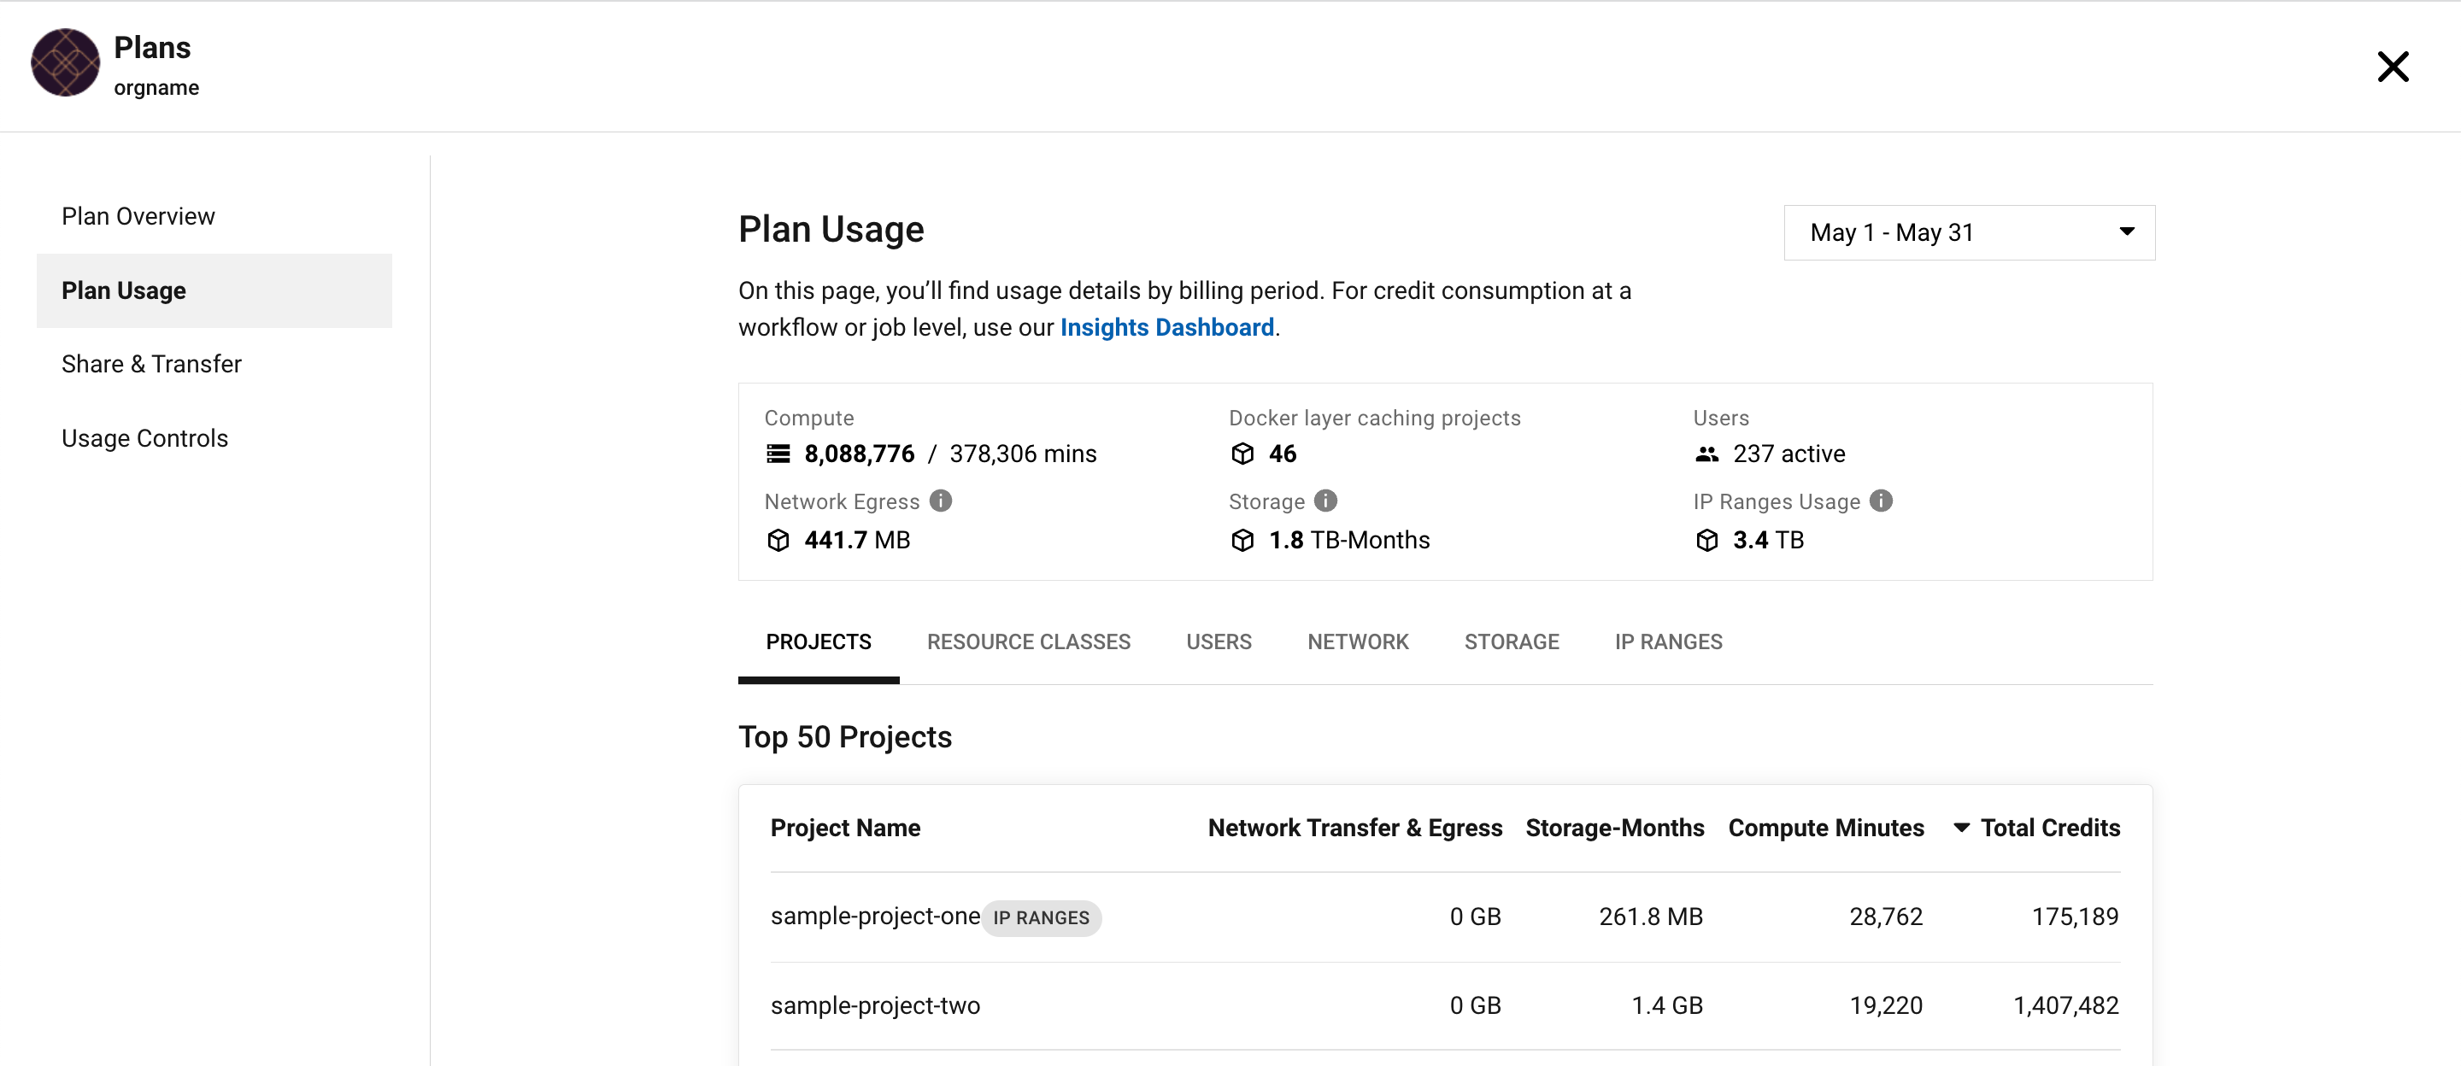The image size is (2461, 1066).
Task: Click the Docker layer caching cube icon
Action: pyautogui.click(x=1242, y=454)
